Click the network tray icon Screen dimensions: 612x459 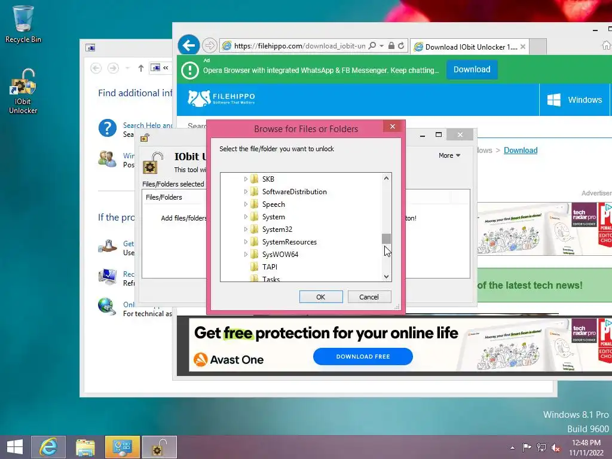541,447
